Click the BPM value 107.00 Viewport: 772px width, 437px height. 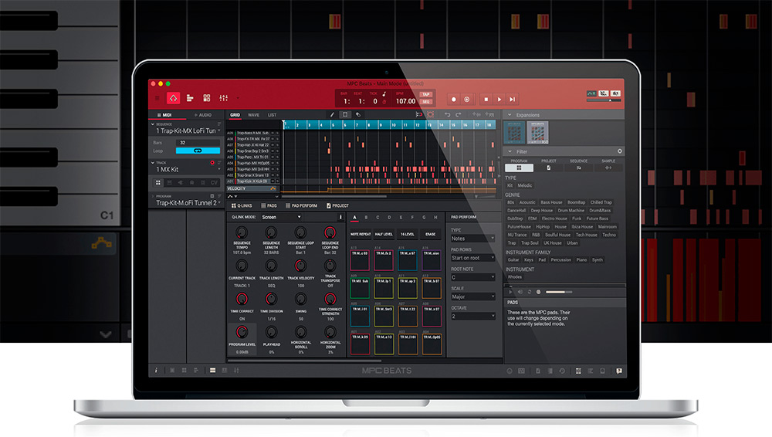(x=406, y=101)
